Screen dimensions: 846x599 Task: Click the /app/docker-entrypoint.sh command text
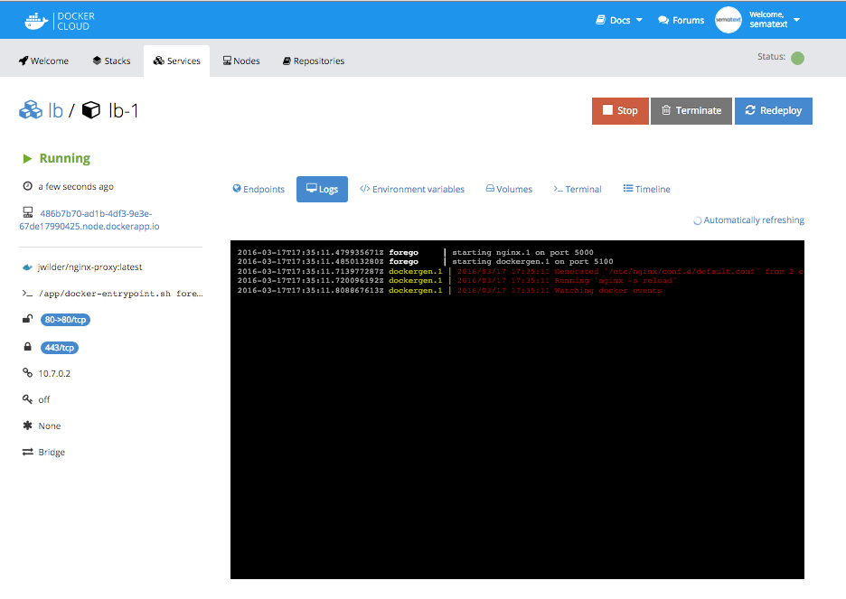pyautogui.click(x=121, y=294)
